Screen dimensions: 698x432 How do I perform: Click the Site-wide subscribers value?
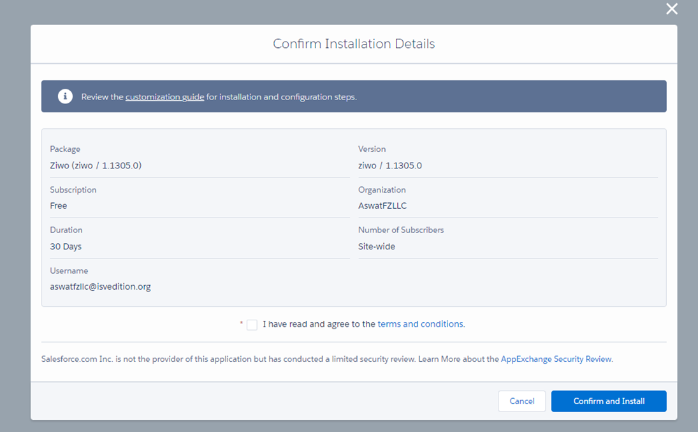(x=377, y=246)
